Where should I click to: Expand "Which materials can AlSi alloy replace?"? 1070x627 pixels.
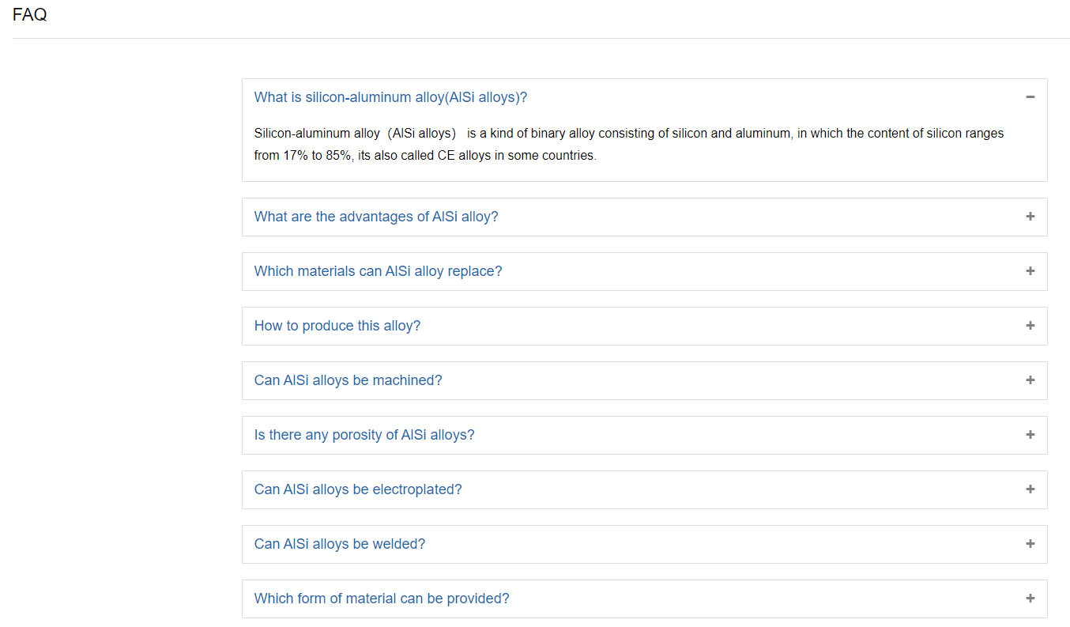point(378,271)
